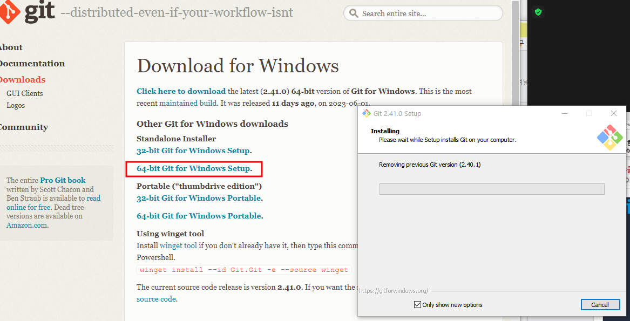
Task: Click the magnifier icon in search box
Action: 354,13
